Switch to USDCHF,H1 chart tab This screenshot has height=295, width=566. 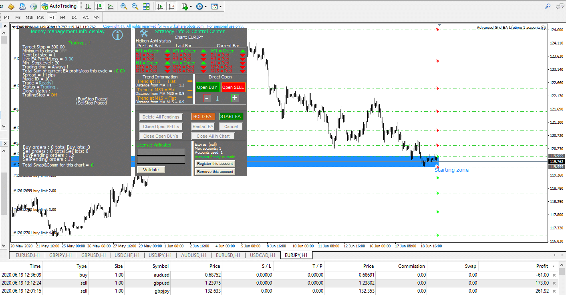pyautogui.click(x=127, y=255)
